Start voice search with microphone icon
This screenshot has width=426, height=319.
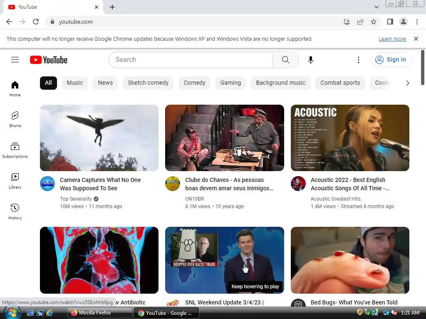311,60
